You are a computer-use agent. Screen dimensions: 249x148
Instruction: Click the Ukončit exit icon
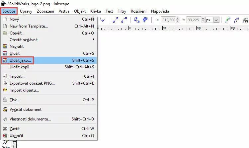[5, 136]
